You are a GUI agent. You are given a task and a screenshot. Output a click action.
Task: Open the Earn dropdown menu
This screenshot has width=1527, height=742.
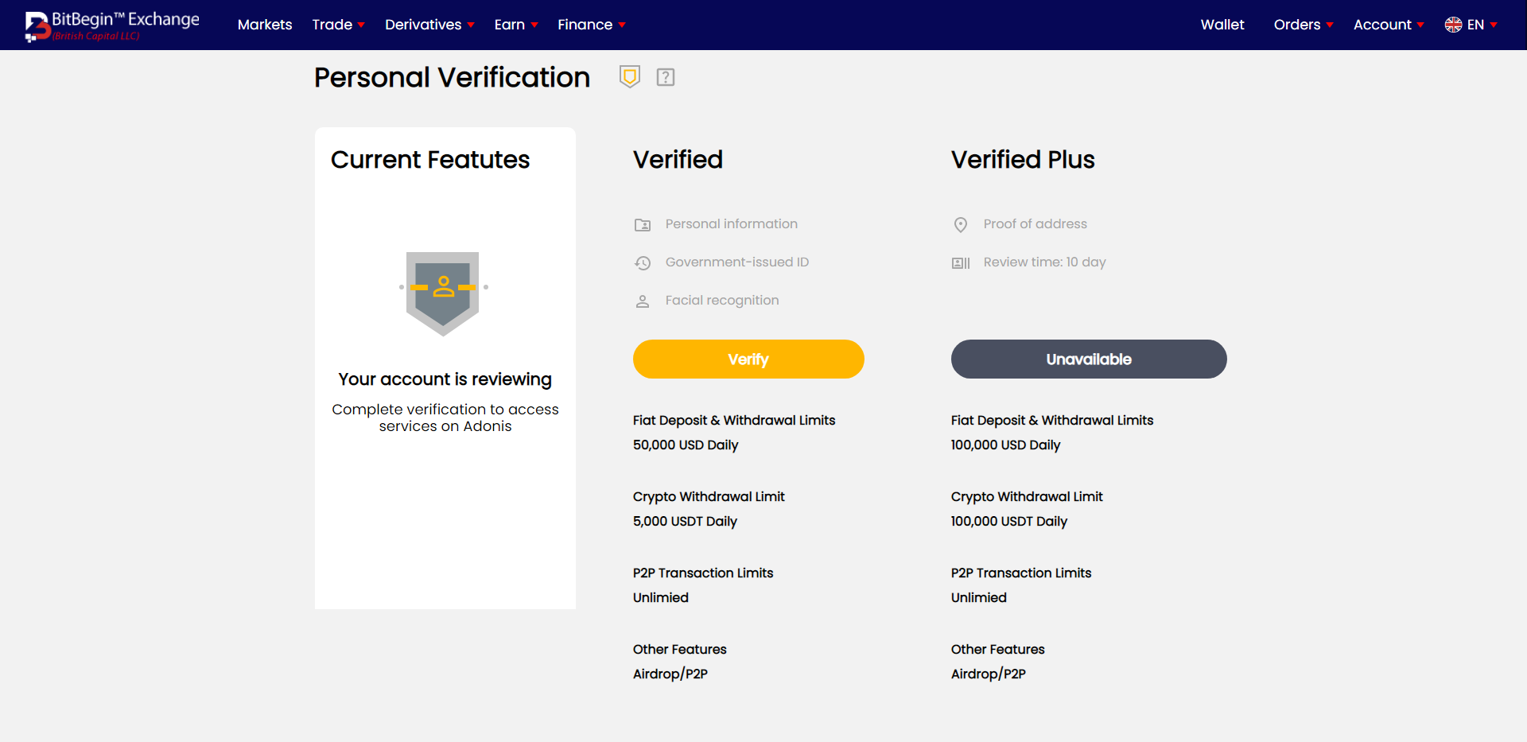516,25
